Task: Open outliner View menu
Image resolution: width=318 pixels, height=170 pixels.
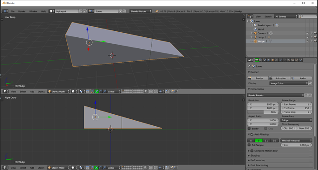Action: pyautogui.click(x=258, y=17)
